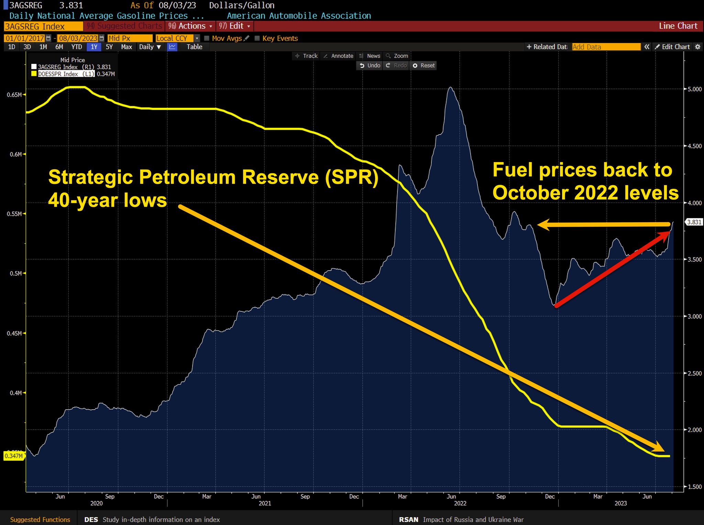
Task: Open the Actions dropdown menu
Action: coord(190,26)
